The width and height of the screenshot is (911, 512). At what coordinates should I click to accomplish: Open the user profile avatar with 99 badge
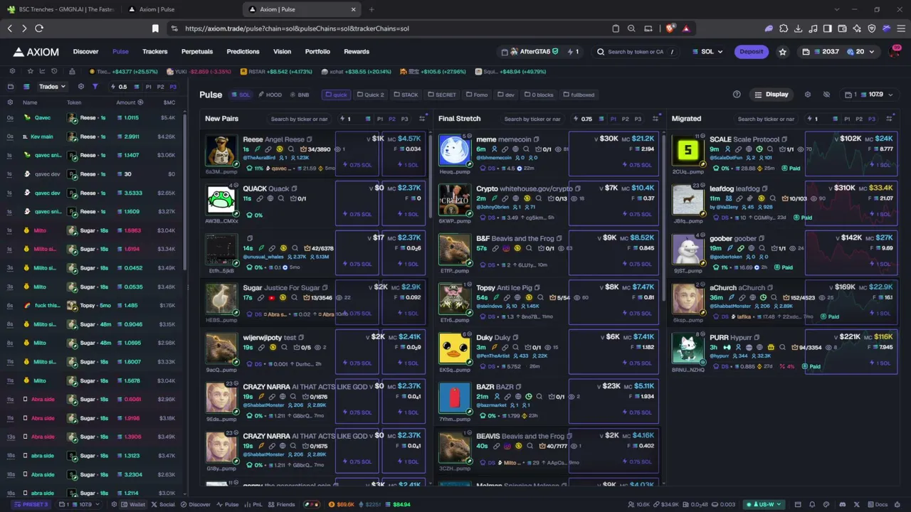895,52
